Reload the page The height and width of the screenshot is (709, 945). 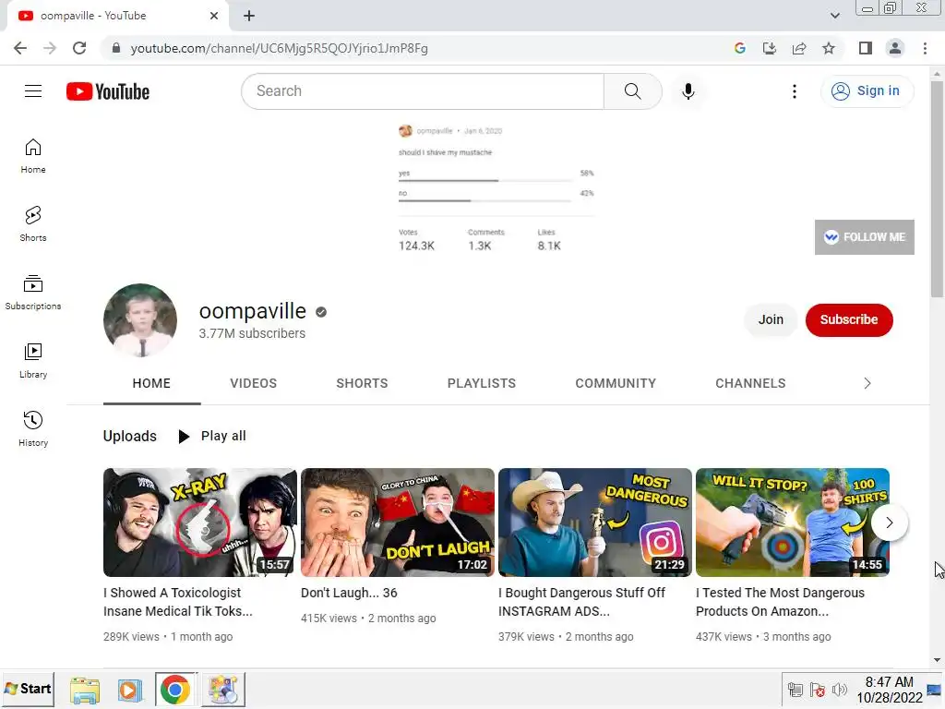click(x=79, y=48)
